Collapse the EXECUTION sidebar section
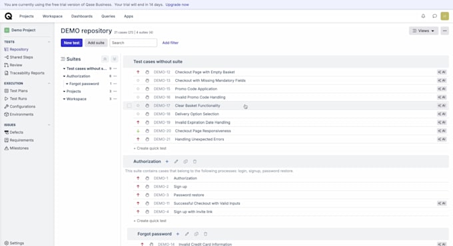 pos(49,83)
